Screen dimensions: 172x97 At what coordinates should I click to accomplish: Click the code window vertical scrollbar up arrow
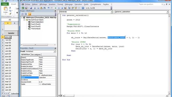[x=169, y=16]
